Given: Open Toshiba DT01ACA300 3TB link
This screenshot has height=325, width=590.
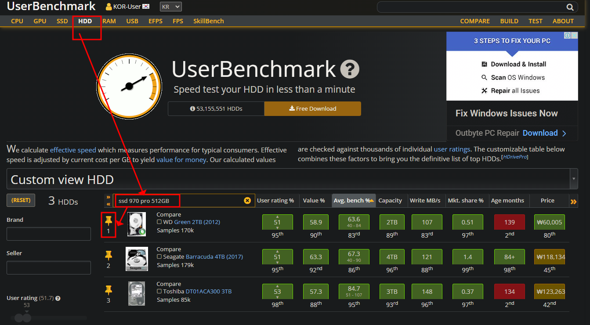Looking at the screenshot, I should (x=209, y=292).
